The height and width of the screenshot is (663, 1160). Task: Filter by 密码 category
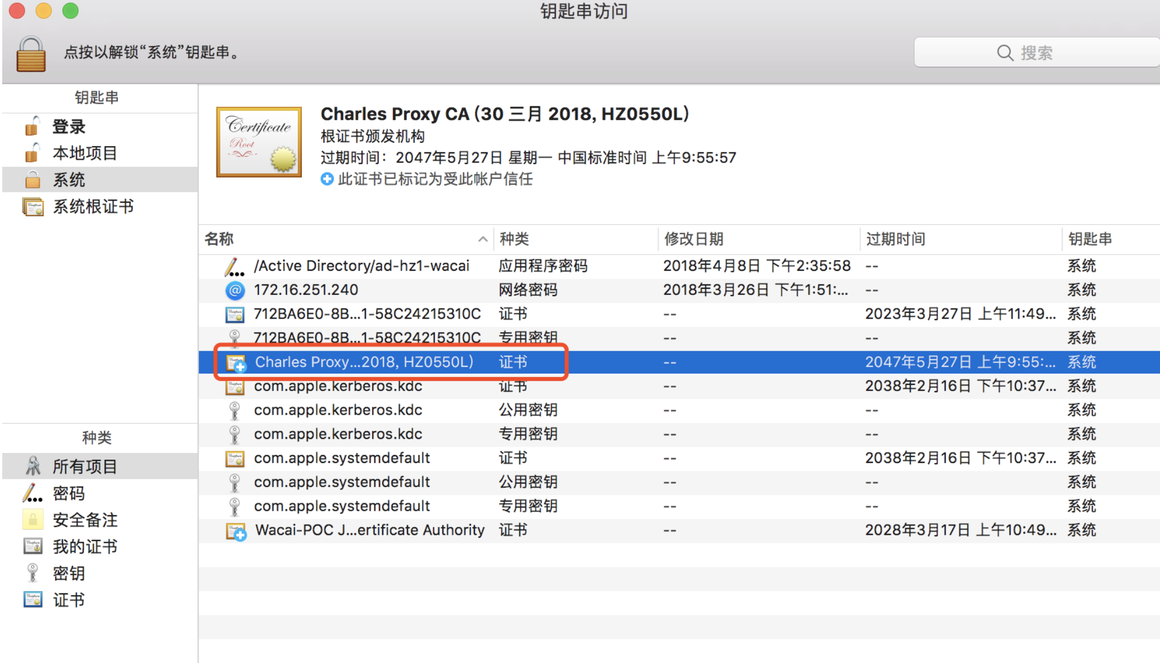(x=69, y=493)
